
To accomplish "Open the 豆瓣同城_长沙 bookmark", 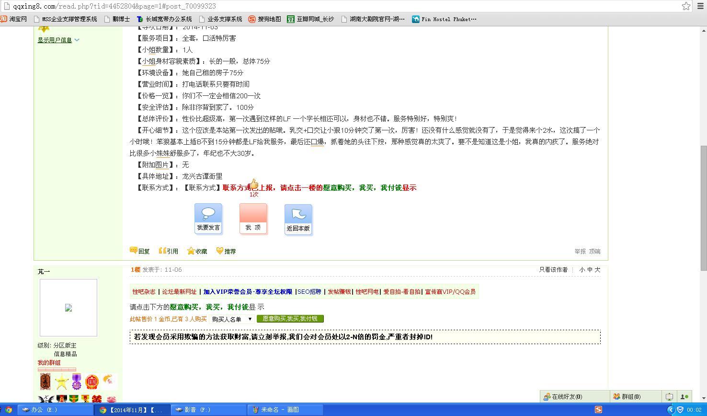I will point(311,19).
